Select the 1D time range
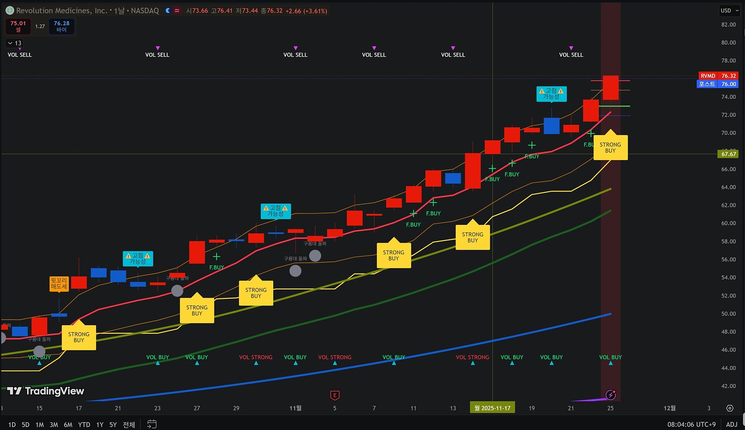The image size is (745, 430). tap(12, 425)
